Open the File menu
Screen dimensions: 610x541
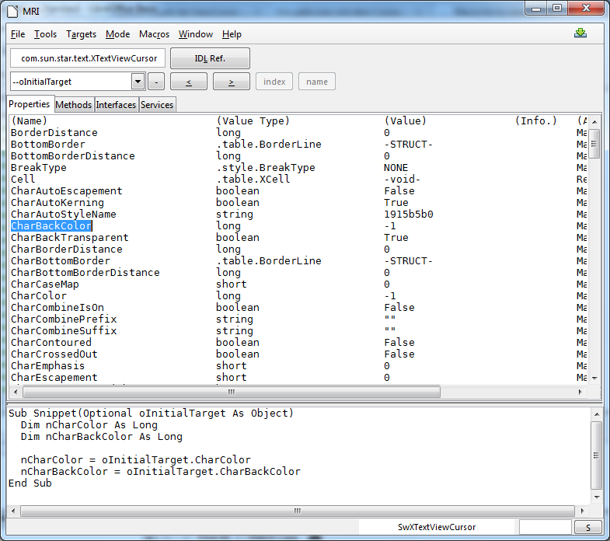pyautogui.click(x=18, y=34)
